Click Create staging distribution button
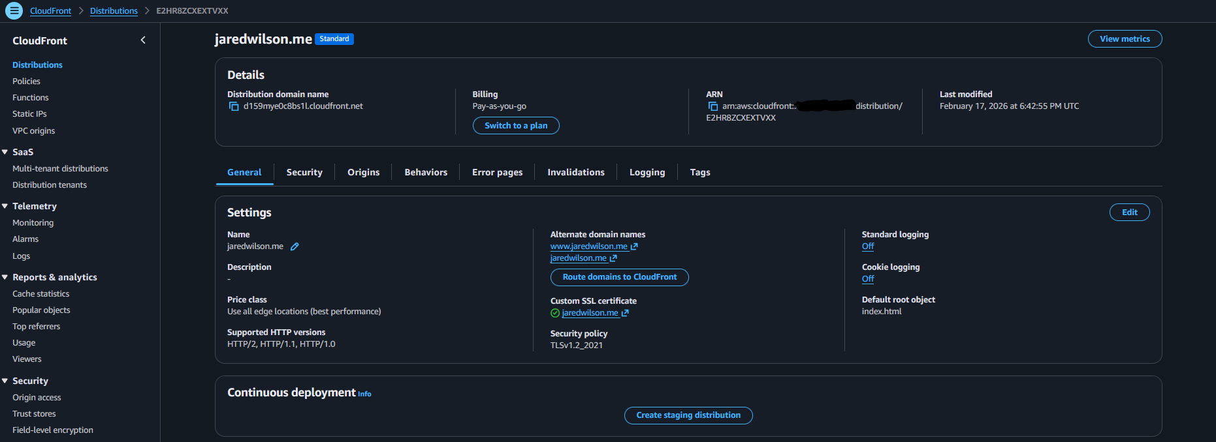The width and height of the screenshot is (1216, 442). pyautogui.click(x=688, y=415)
